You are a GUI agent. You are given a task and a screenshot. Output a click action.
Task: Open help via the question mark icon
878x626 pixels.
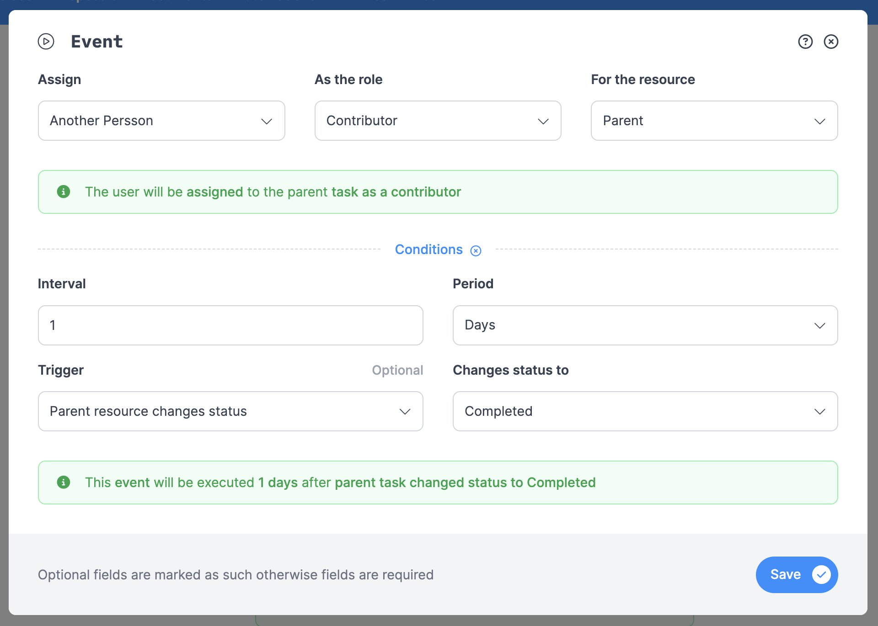coord(805,42)
